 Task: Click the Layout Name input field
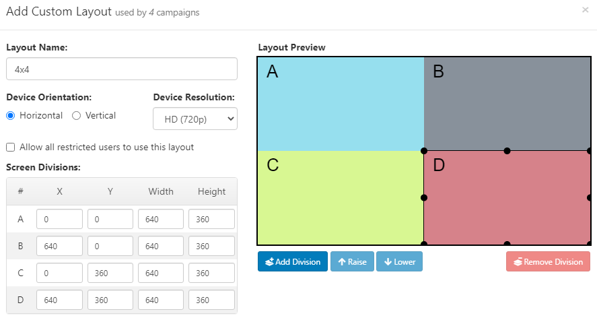[122, 69]
